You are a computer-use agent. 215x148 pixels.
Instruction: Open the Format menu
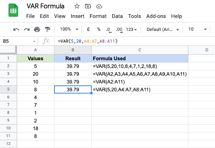click(x=98, y=16)
